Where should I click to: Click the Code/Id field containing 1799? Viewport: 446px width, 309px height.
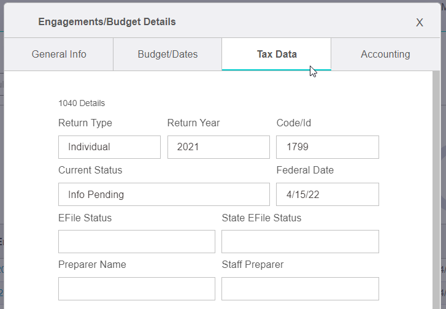click(328, 147)
